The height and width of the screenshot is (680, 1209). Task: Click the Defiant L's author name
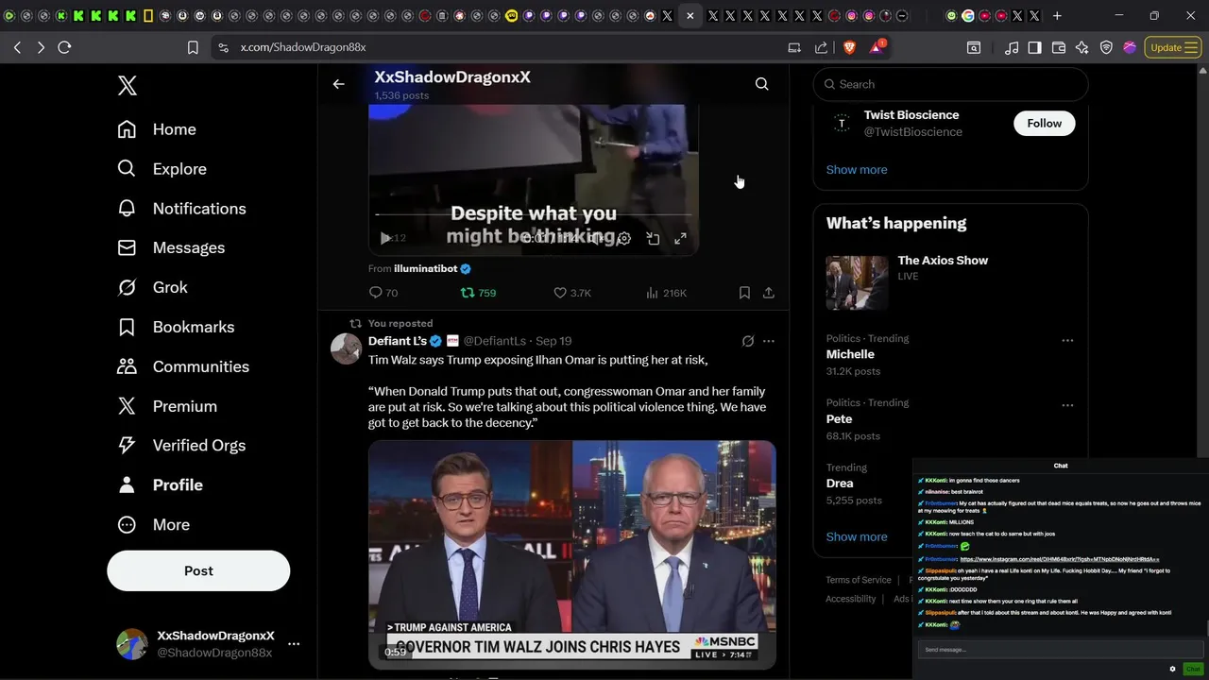397,341
